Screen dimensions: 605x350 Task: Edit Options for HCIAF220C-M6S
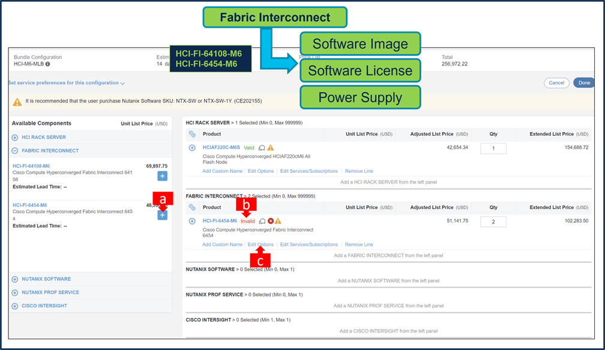(x=260, y=171)
